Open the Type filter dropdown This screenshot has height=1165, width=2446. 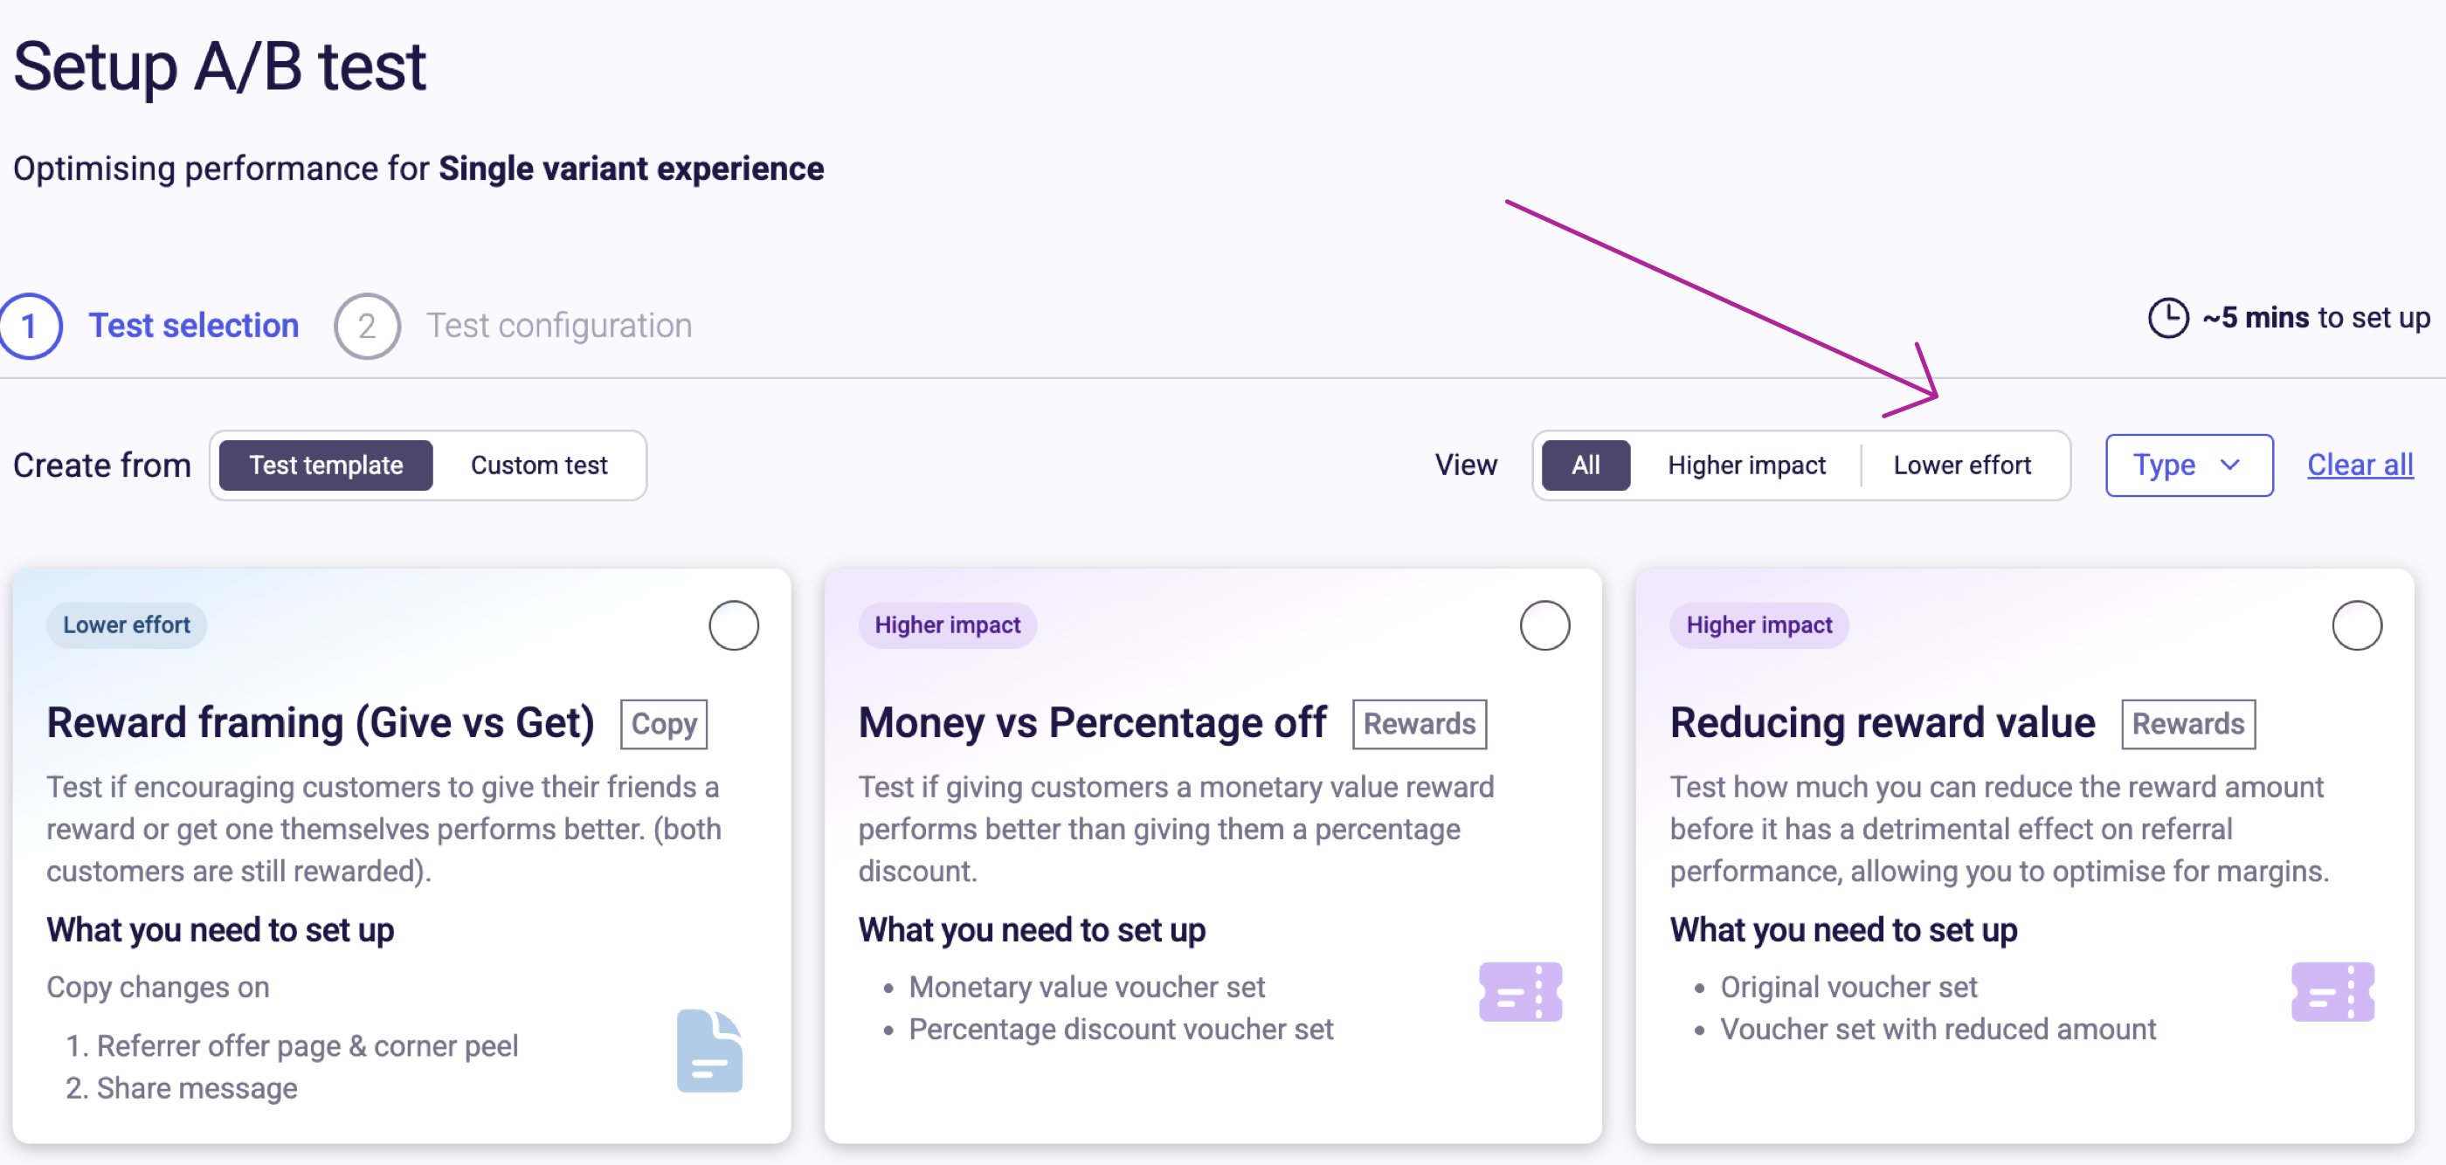coord(2188,465)
